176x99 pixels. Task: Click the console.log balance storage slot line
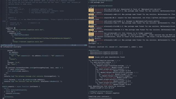click(x=32, y=76)
